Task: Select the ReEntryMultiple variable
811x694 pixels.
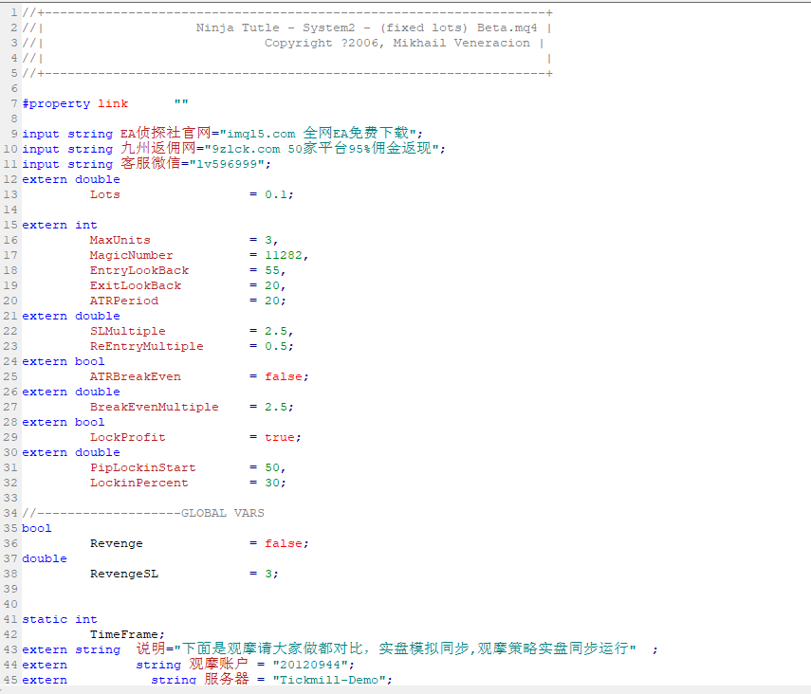Action: pyautogui.click(x=146, y=346)
